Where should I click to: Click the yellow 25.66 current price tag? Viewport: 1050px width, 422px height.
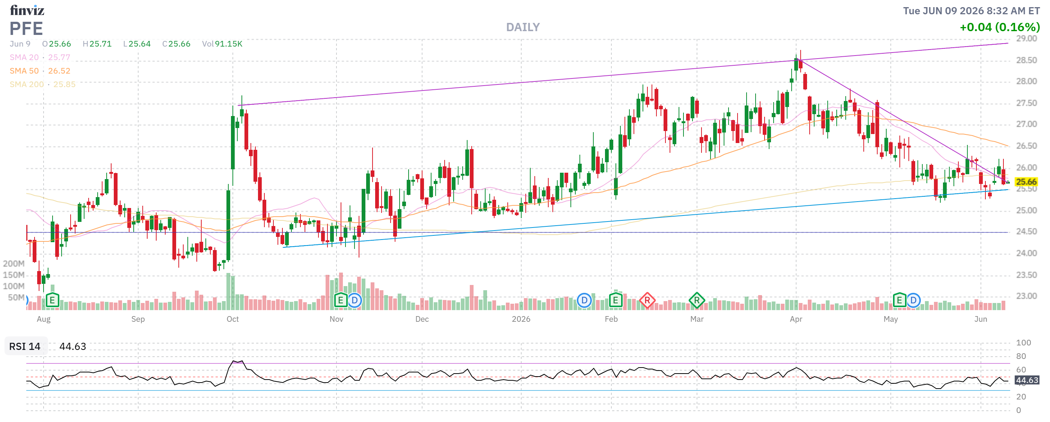1026,182
